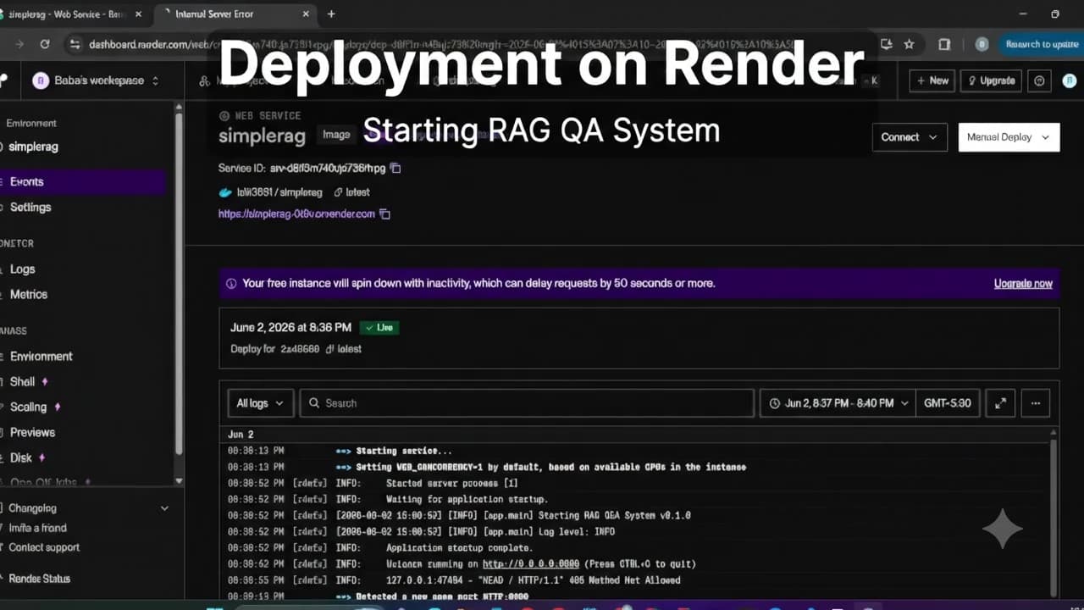Copy the simplerag onrender URL

click(x=384, y=214)
